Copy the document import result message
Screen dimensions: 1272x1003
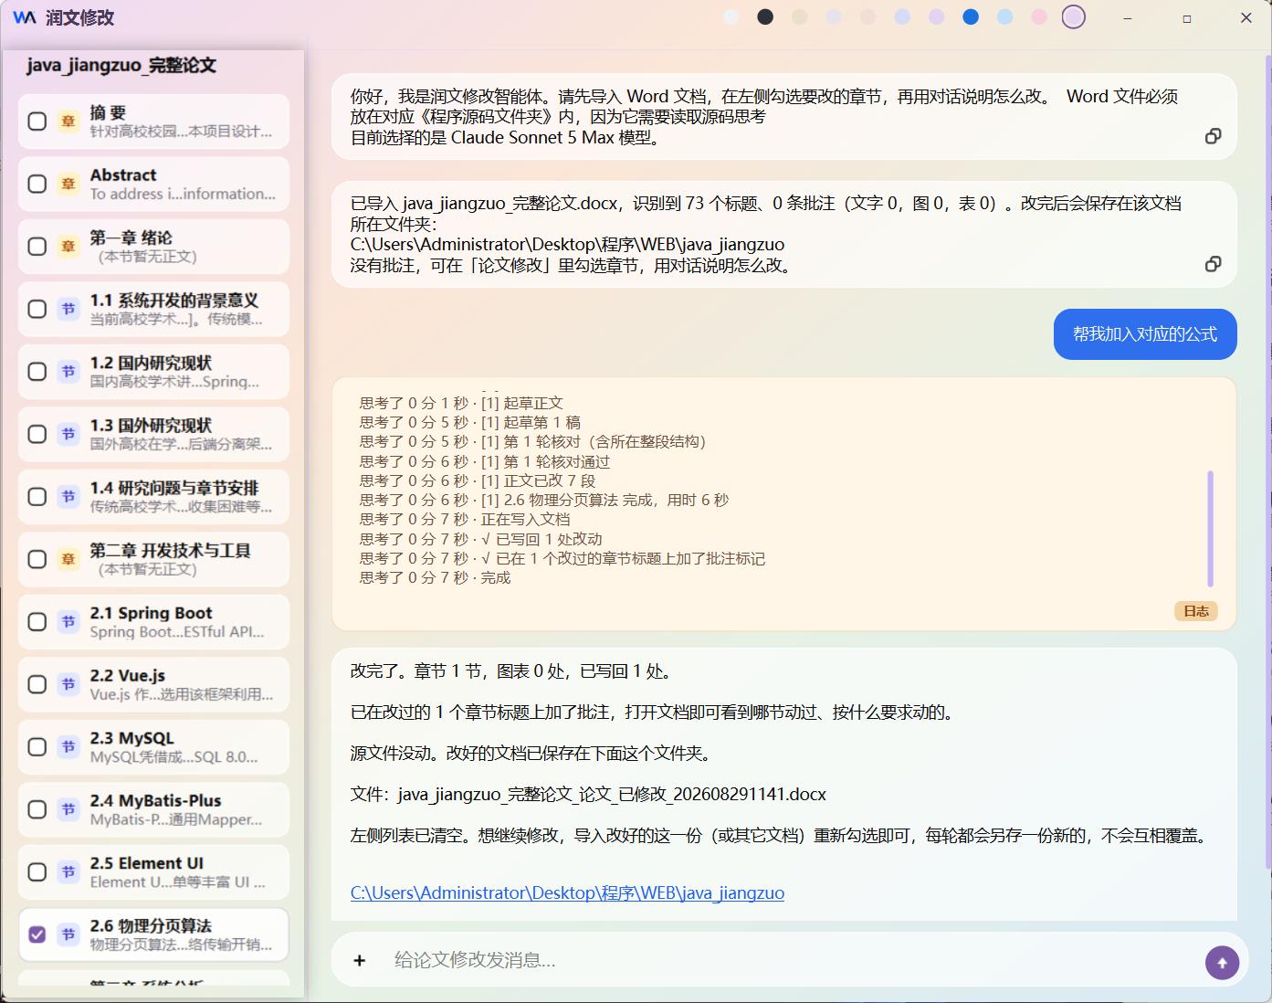tap(1213, 264)
